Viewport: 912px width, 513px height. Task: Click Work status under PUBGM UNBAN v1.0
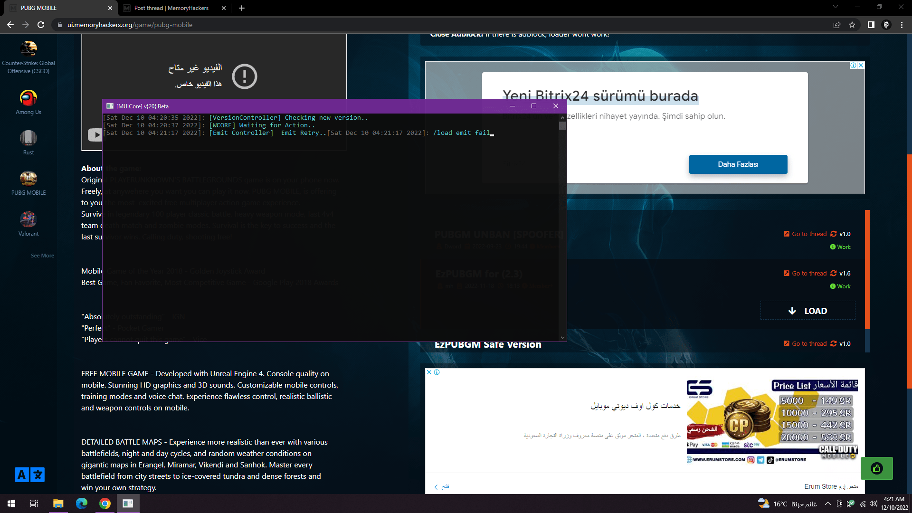click(x=840, y=247)
